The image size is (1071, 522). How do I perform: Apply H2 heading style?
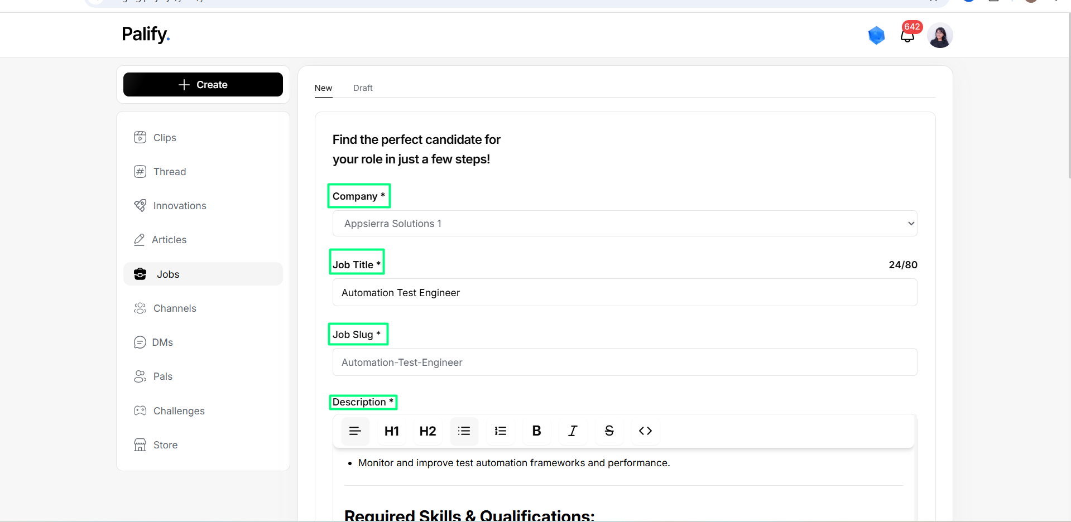(428, 431)
